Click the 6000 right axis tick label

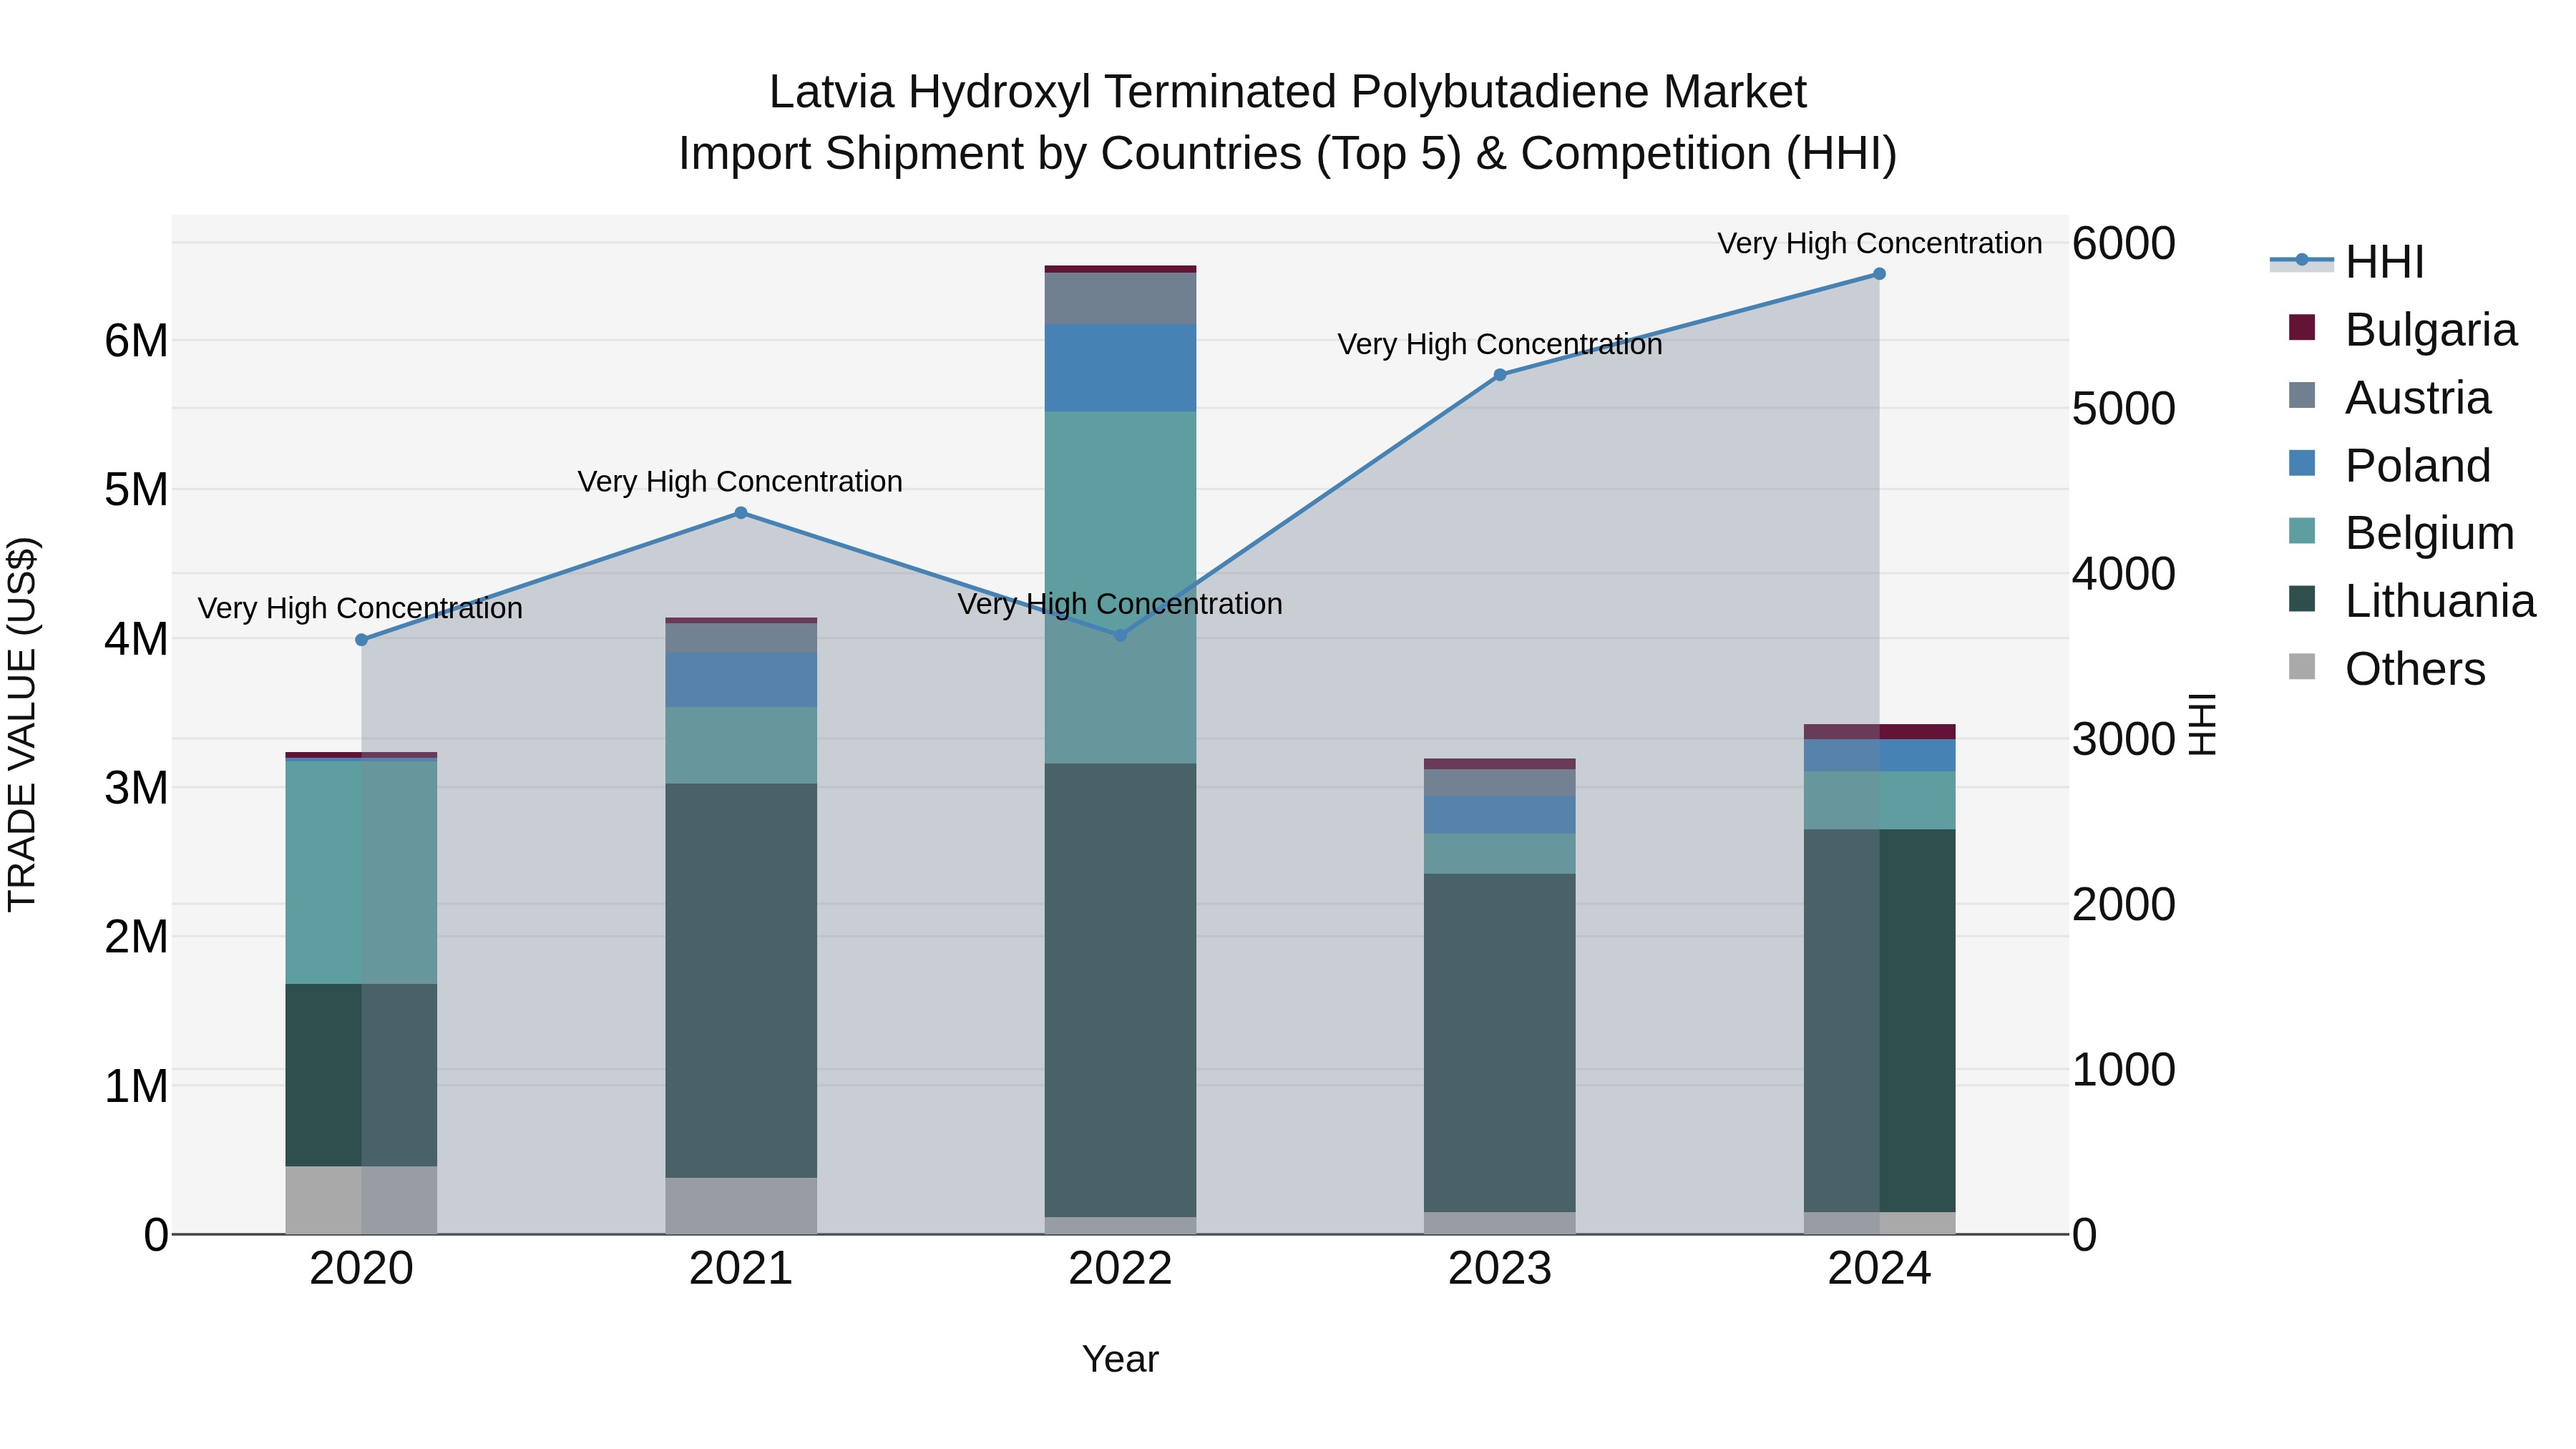point(2124,244)
